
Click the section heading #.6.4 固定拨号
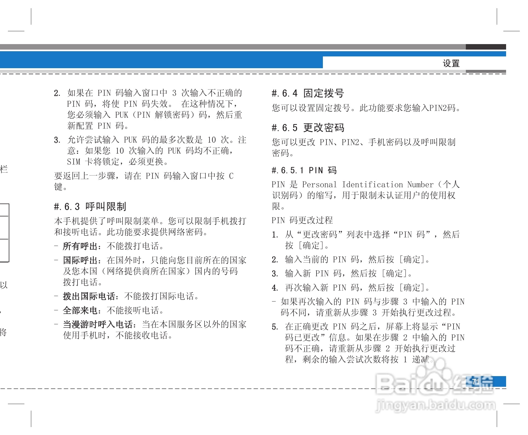pyautogui.click(x=308, y=93)
